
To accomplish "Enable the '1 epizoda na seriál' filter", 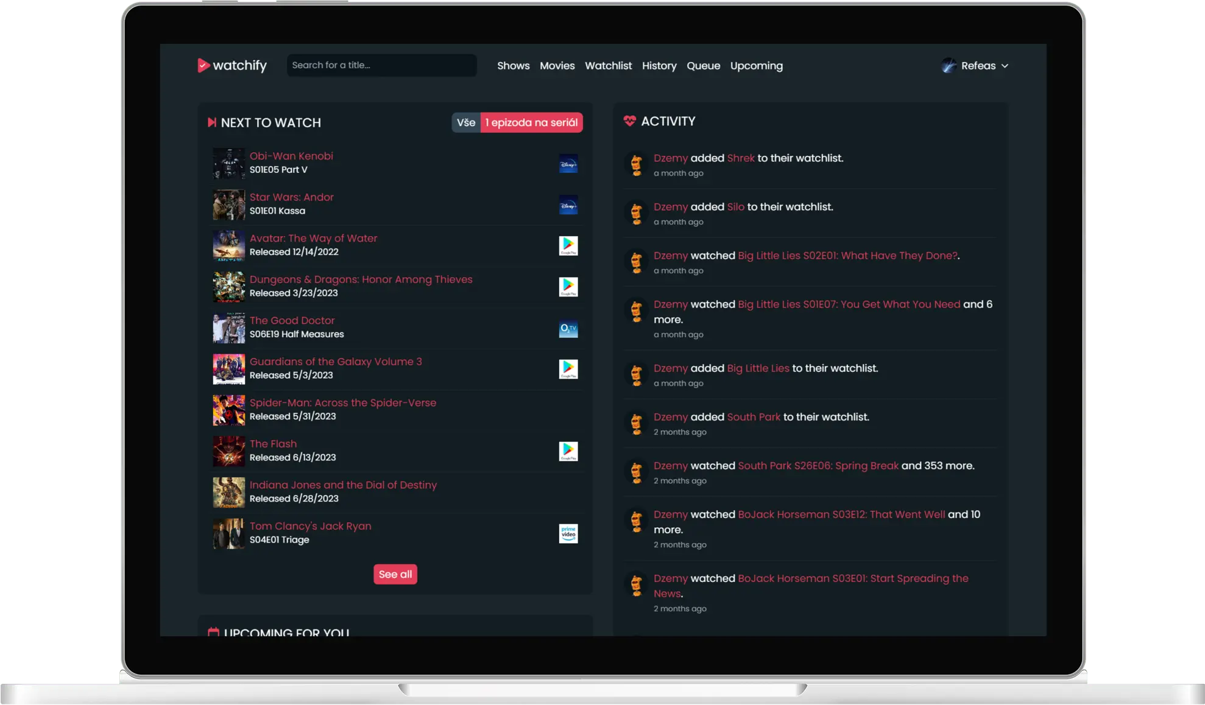I will [x=531, y=122].
